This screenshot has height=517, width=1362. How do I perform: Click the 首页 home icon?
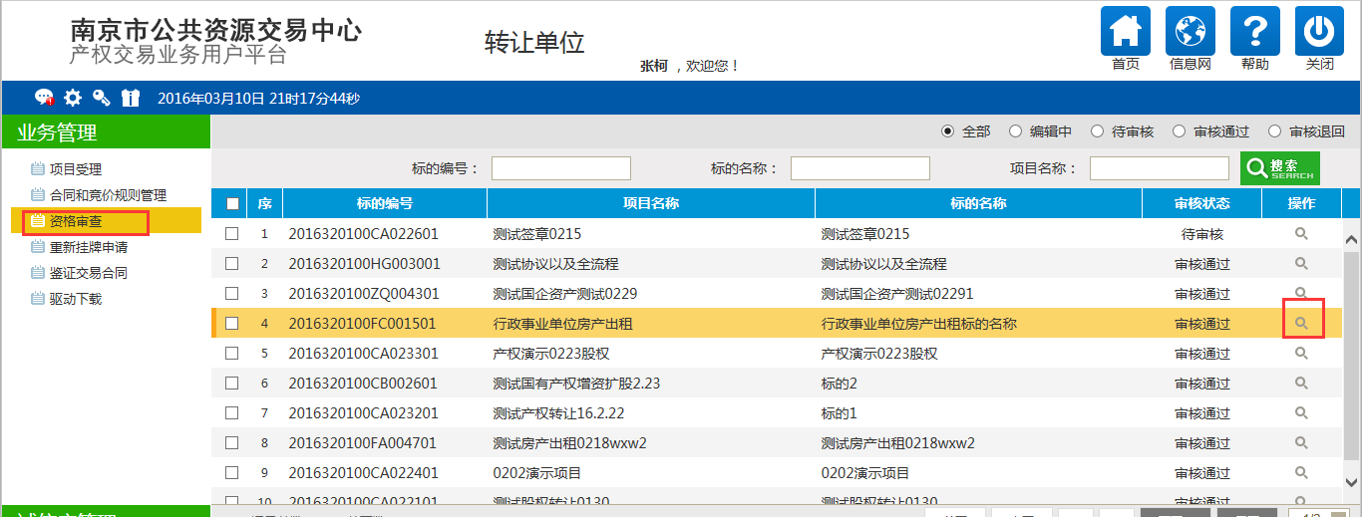click(1125, 32)
